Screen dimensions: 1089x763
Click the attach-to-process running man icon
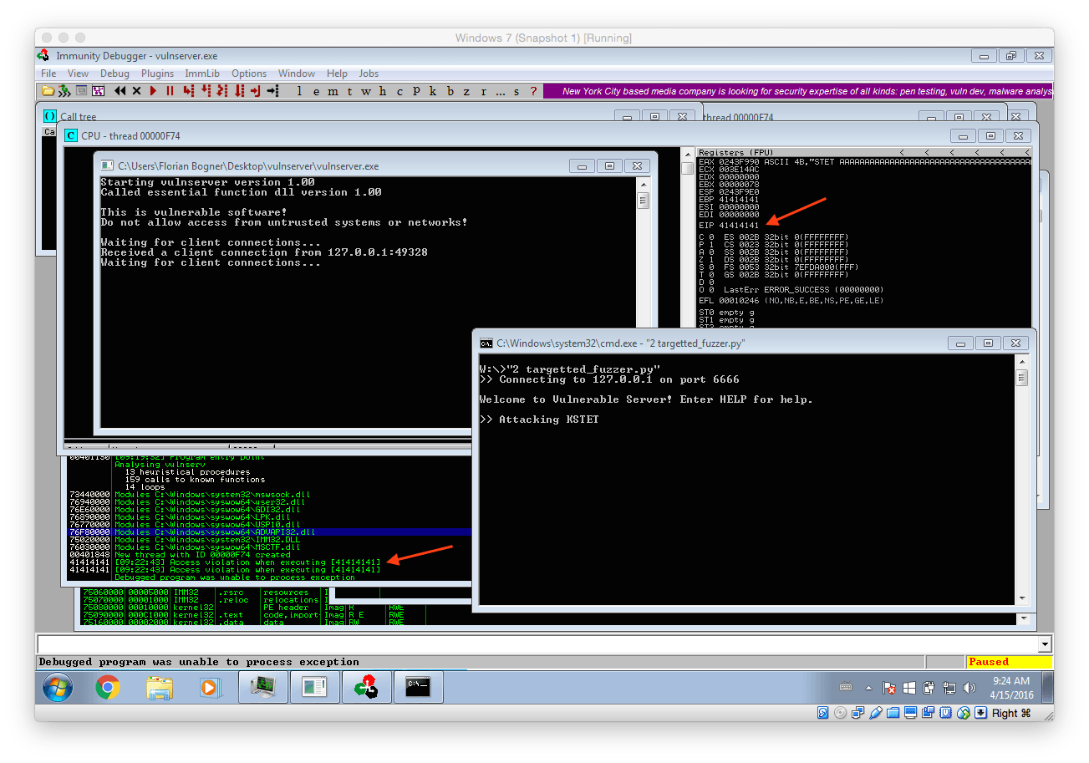[x=64, y=90]
